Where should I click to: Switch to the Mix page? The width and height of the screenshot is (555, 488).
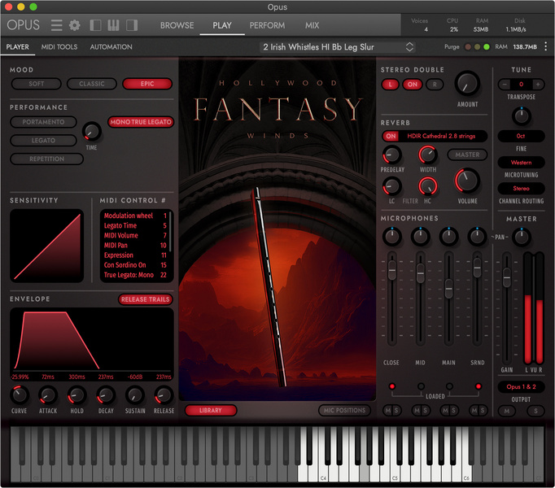tap(312, 25)
